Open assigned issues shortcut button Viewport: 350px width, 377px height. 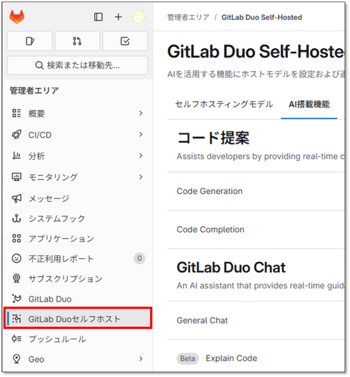coord(30,41)
